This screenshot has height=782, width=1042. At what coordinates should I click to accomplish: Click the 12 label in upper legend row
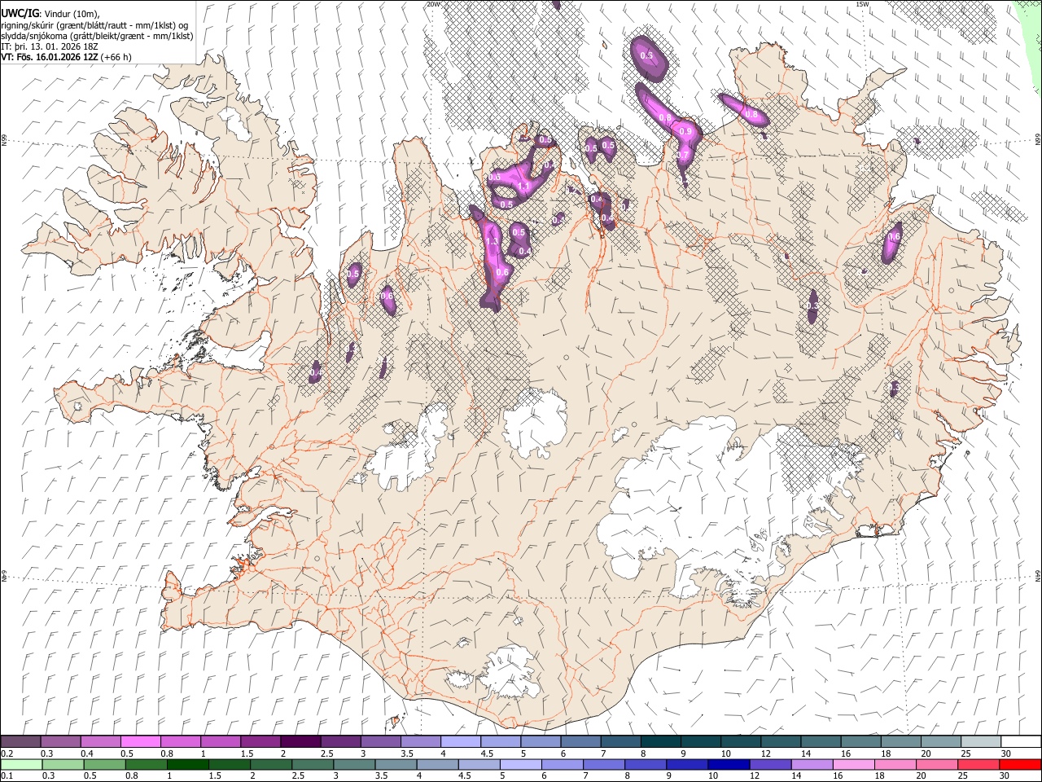pyautogui.click(x=765, y=753)
